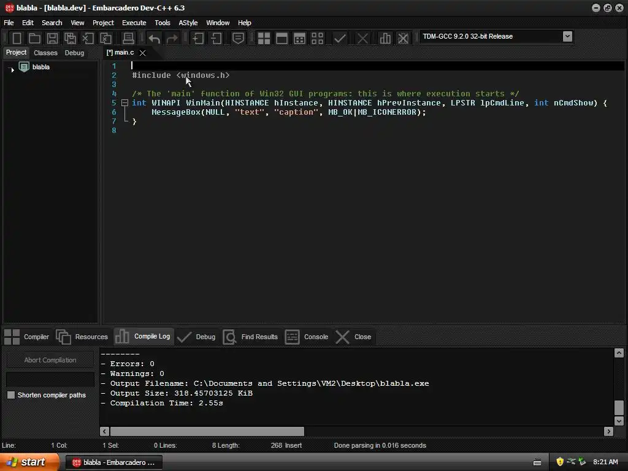Toggle Shorten compiler paths checkbox
The height and width of the screenshot is (471, 628).
pos(11,395)
